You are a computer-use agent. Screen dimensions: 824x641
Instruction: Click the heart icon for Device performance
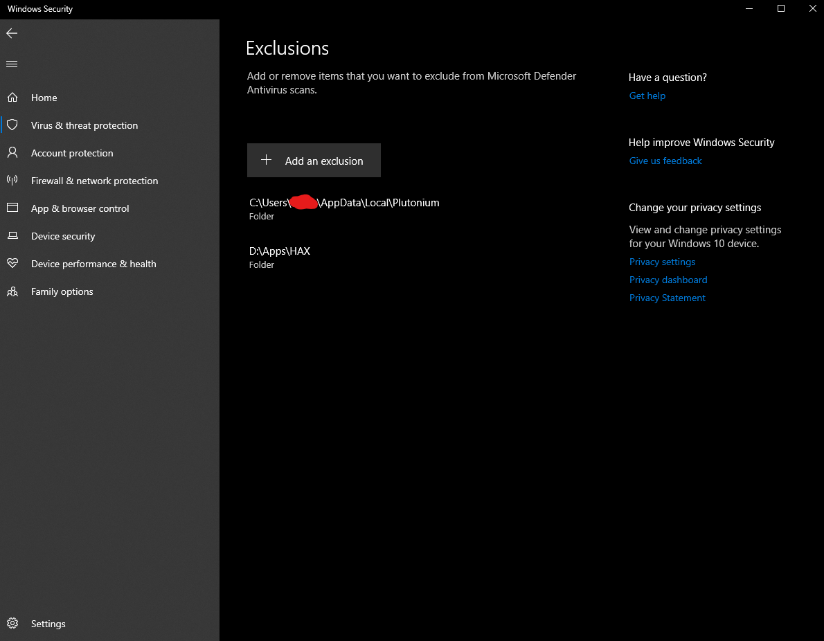tap(12, 263)
